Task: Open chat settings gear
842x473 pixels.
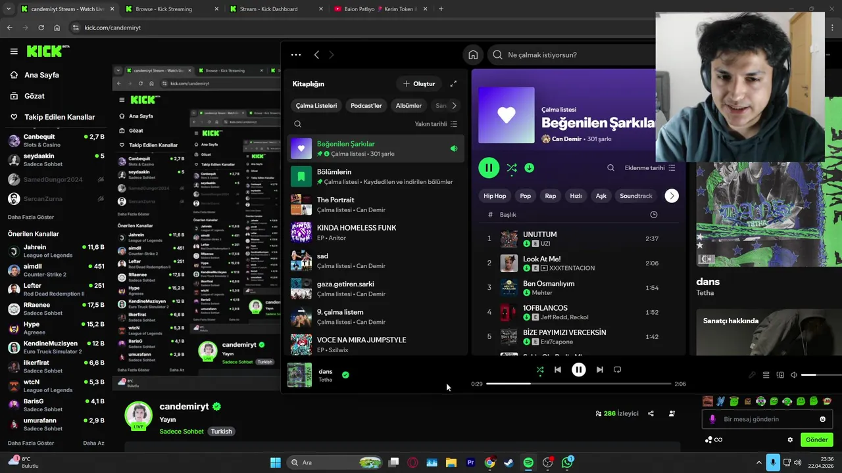Action: (x=790, y=440)
